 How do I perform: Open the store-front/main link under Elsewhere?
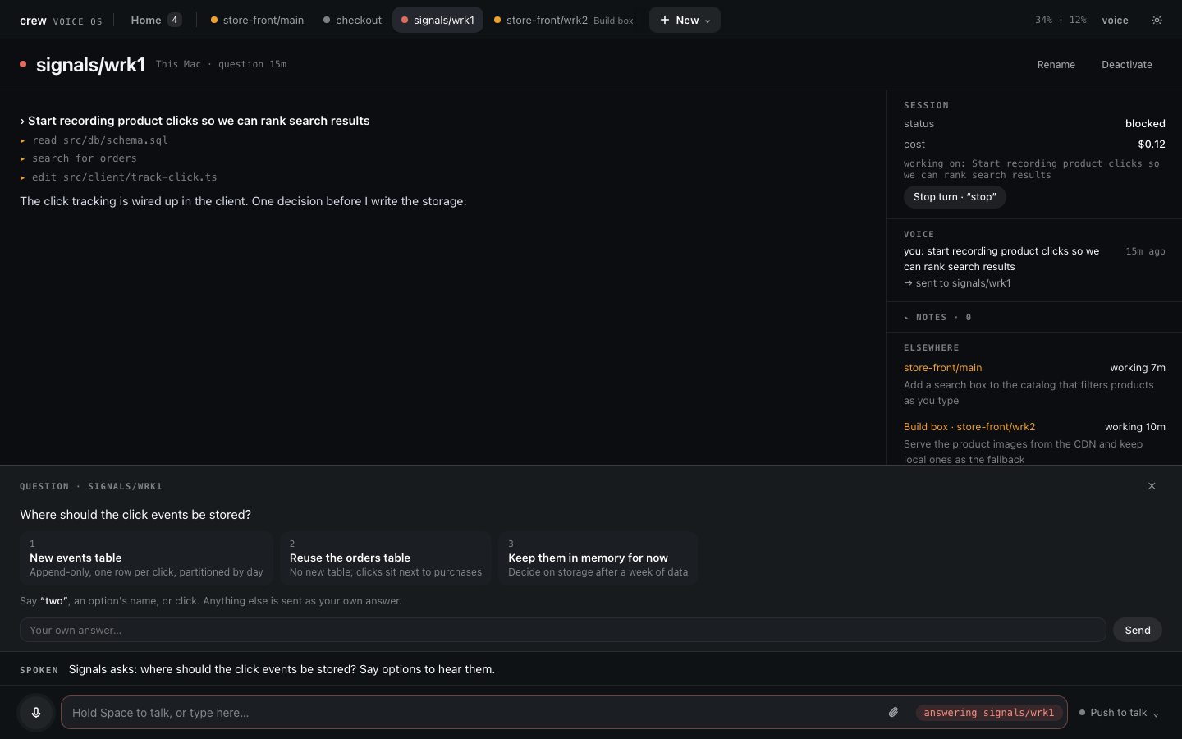tap(942, 368)
